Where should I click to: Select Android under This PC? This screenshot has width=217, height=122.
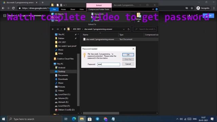click(62, 68)
